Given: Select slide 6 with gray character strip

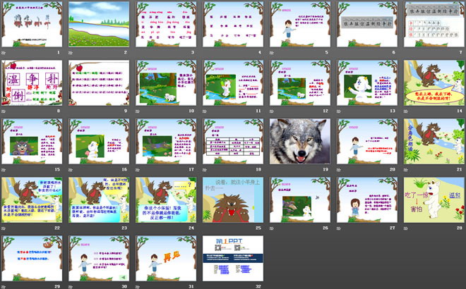Looking at the screenshot, I should tap(367, 25).
